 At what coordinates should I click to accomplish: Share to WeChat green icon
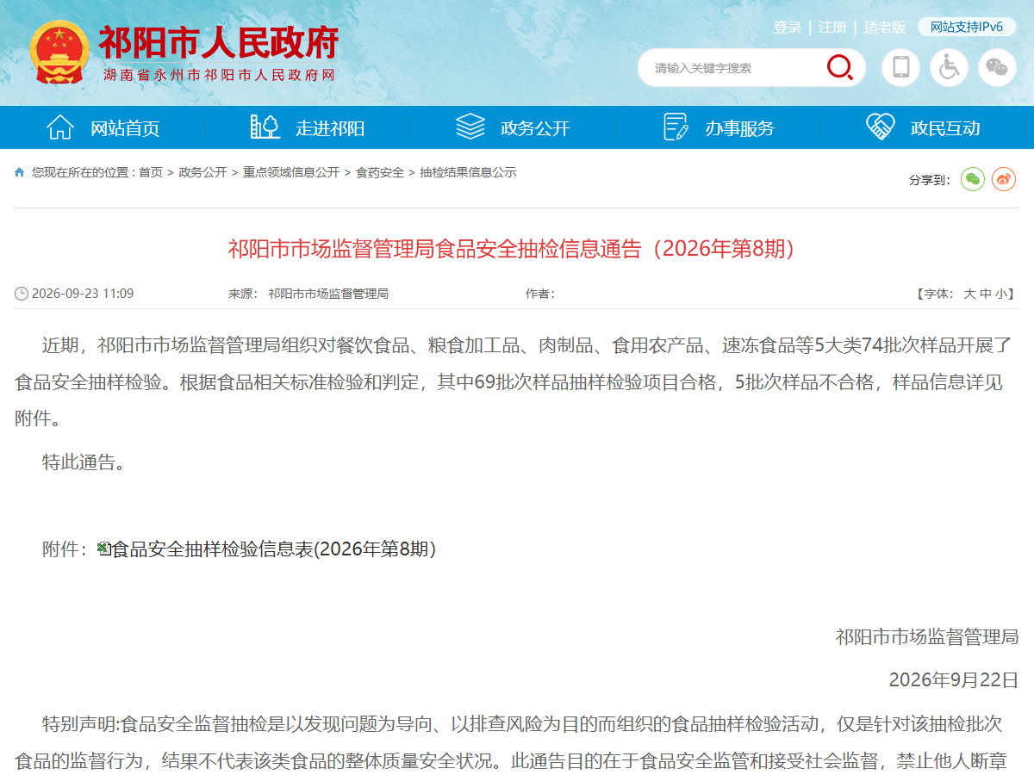tap(973, 179)
